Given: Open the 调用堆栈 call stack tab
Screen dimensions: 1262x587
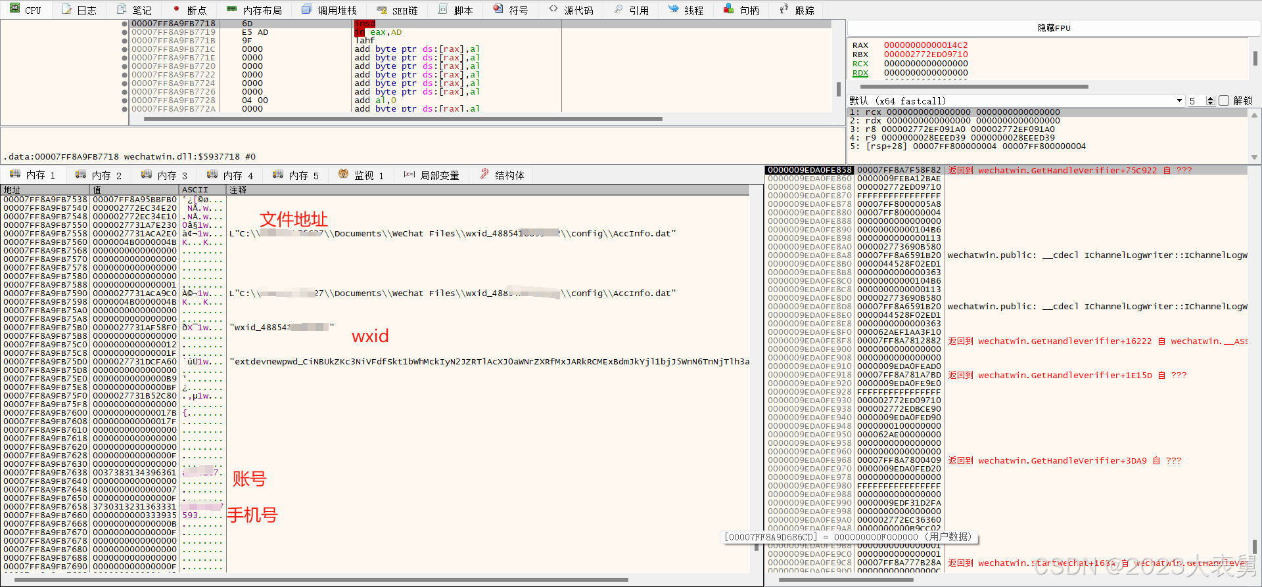Looking at the screenshot, I should pos(329,11).
